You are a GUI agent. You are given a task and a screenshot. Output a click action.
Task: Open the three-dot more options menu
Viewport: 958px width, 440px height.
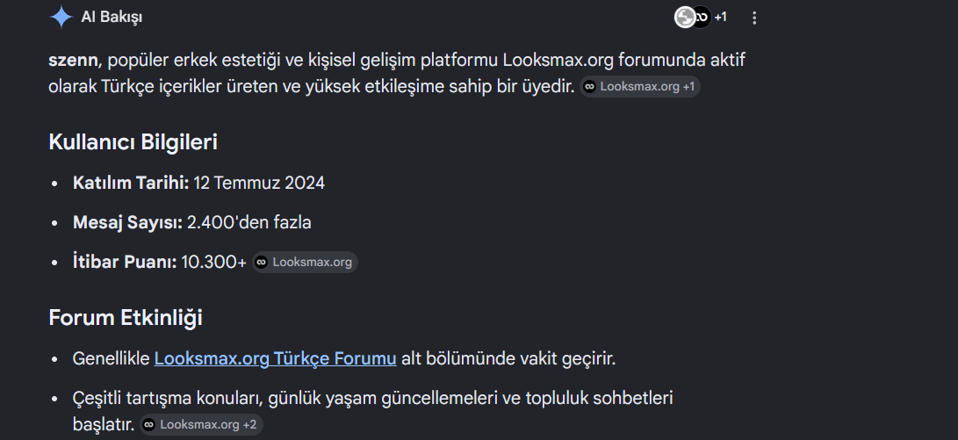[754, 18]
